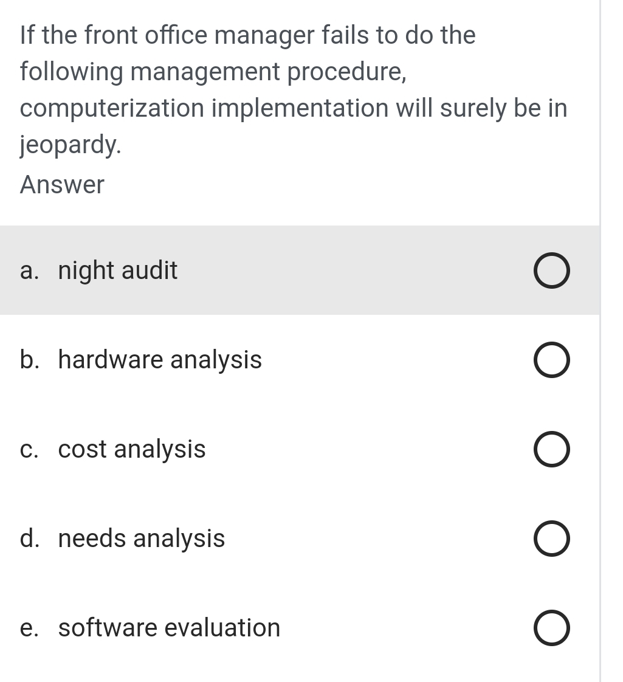The width and height of the screenshot is (623, 682).
Task: Click the night audit answer text
Action: pyautogui.click(x=117, y=270)
